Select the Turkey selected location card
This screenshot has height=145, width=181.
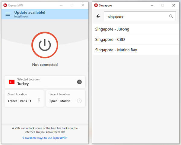(x=45, y=82)
